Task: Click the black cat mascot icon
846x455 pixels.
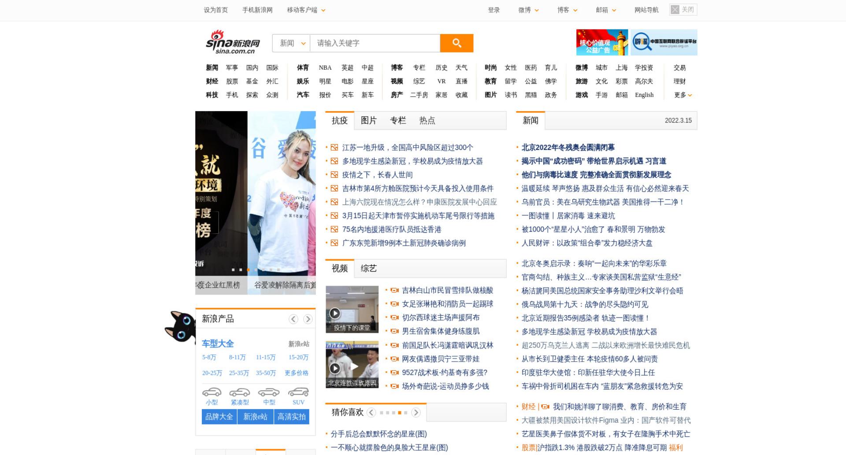Action: (180, 326)
